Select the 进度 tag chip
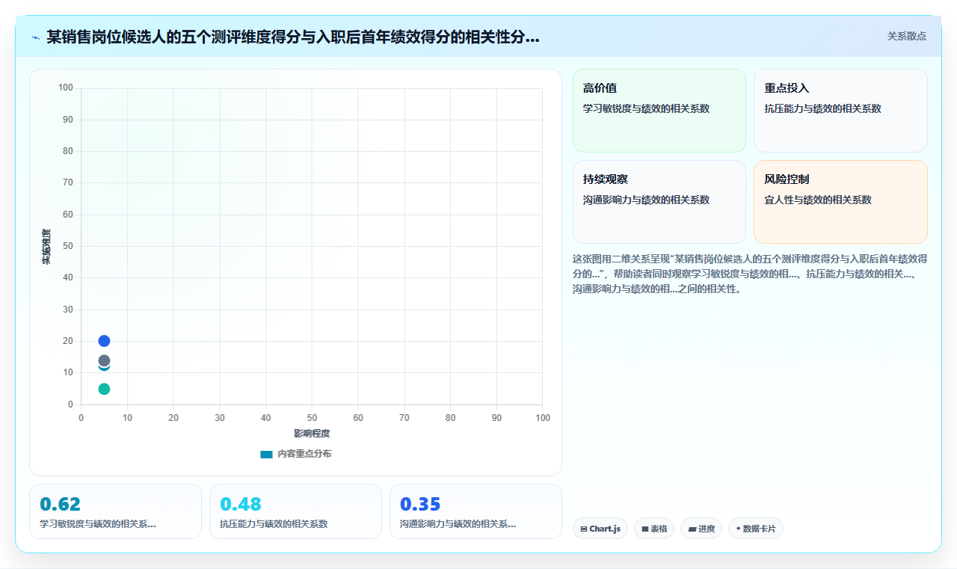 click(701, 529)
